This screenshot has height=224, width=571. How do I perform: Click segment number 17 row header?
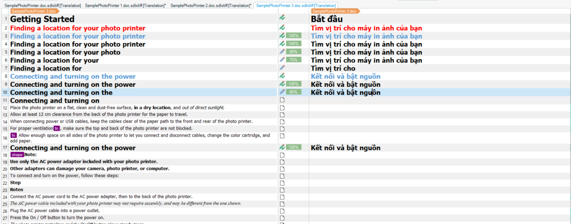click(5, 148)
